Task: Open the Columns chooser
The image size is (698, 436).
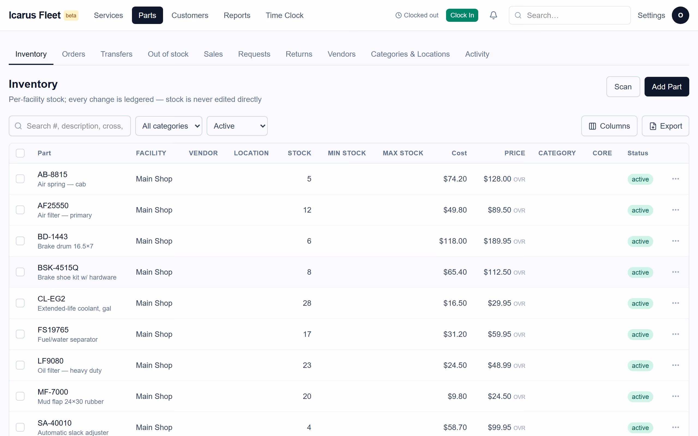Action: point(609,126)
